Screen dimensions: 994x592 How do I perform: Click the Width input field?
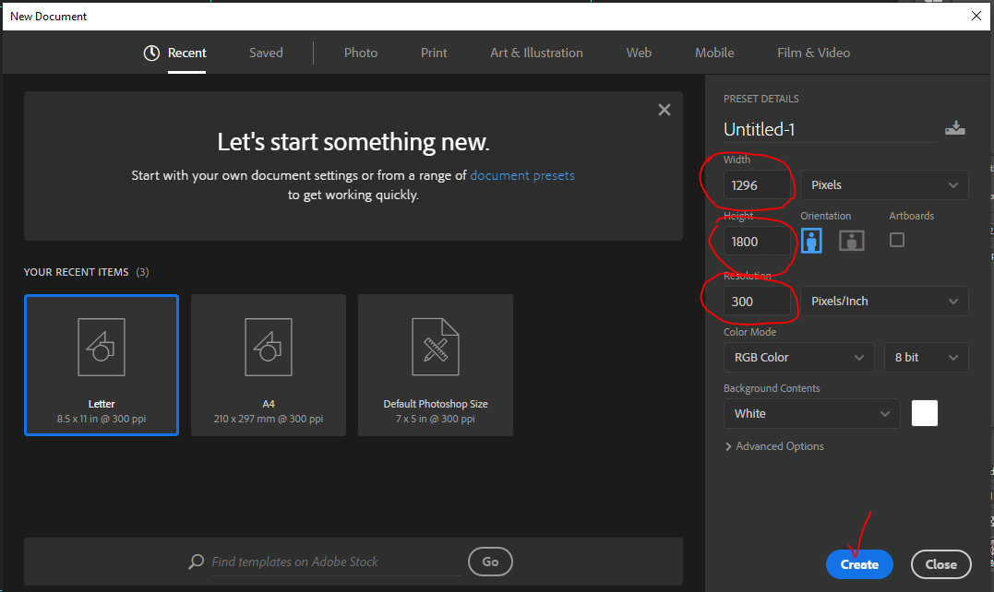pos(759,185)
